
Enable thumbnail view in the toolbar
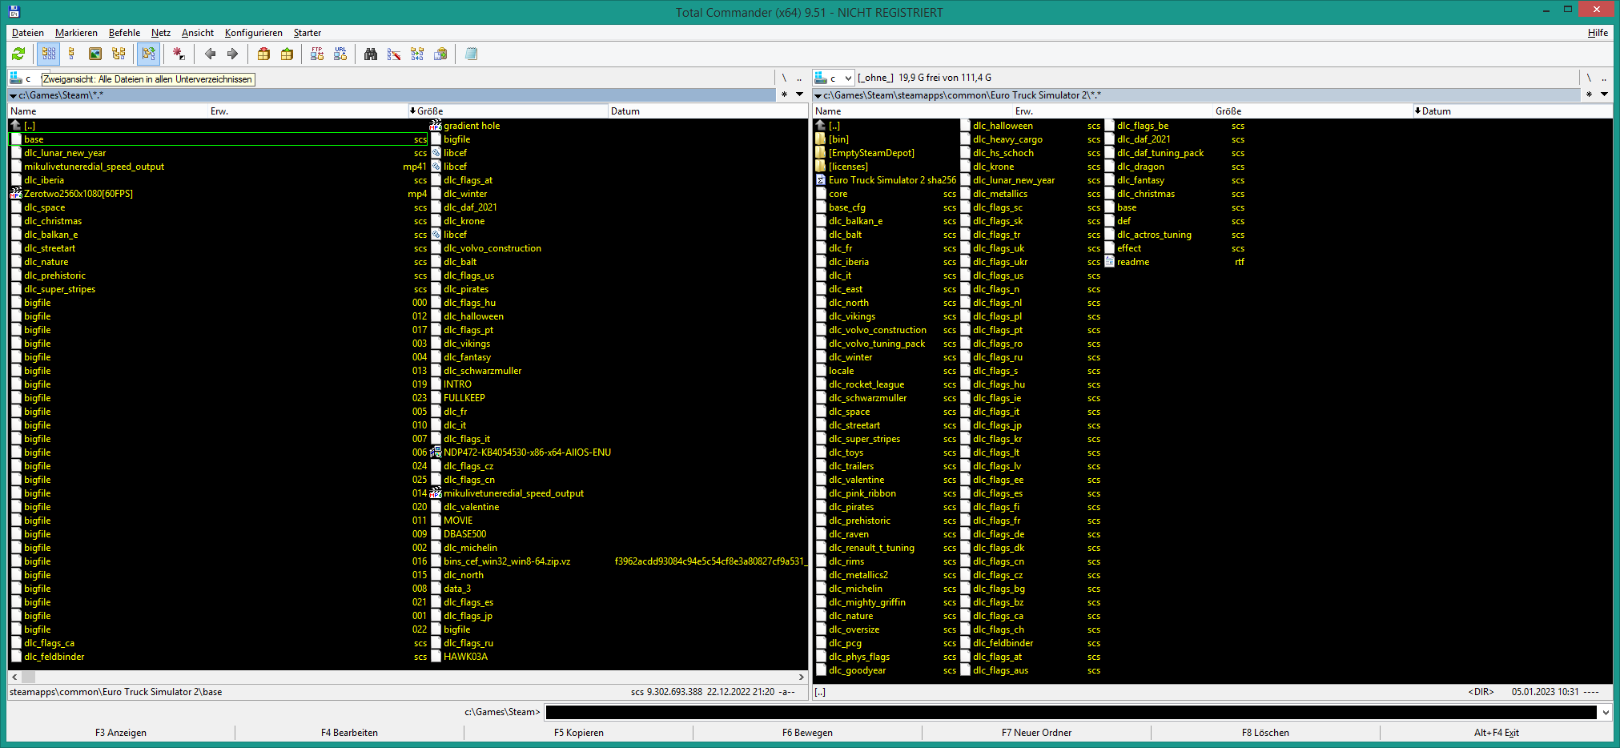coord(95,54)
